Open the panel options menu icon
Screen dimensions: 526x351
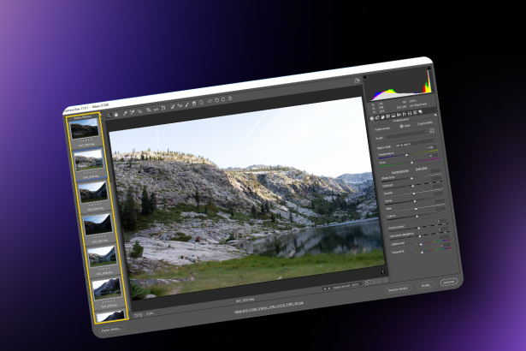(x=435, y=115)
